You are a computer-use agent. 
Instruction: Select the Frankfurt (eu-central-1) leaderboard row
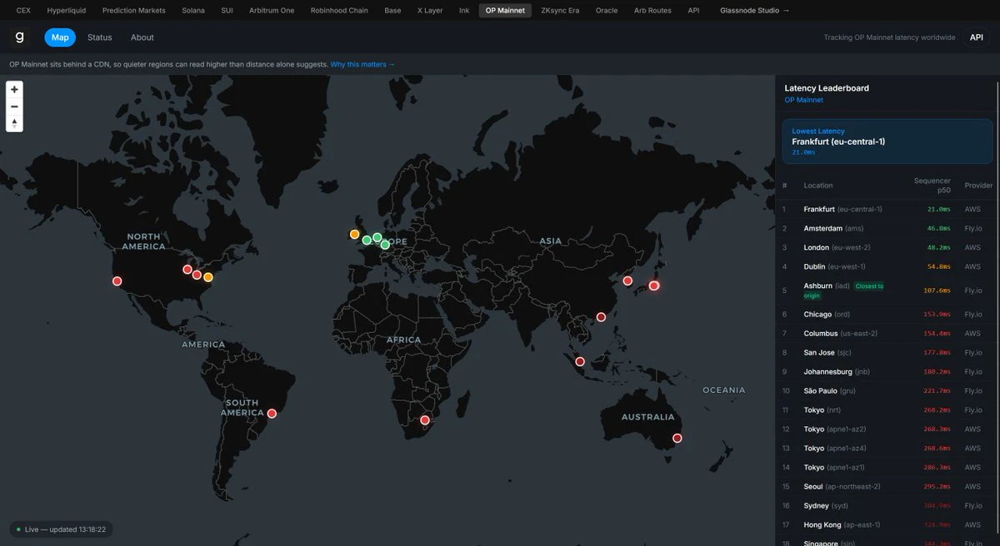pos(887,209)
